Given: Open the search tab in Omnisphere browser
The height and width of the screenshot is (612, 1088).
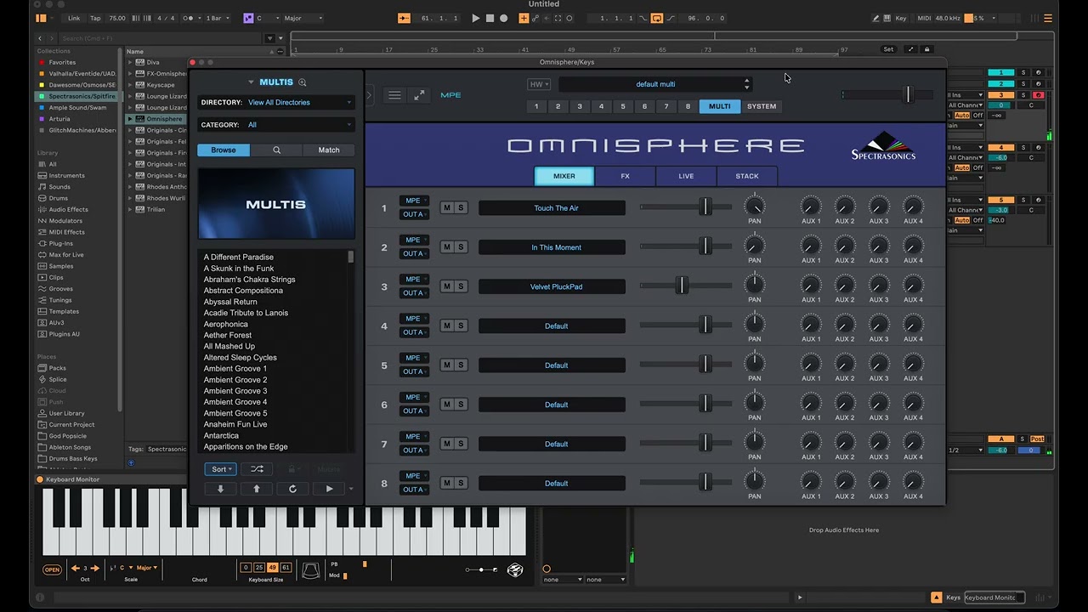Looking at the screenshot, I should (276, 150).
